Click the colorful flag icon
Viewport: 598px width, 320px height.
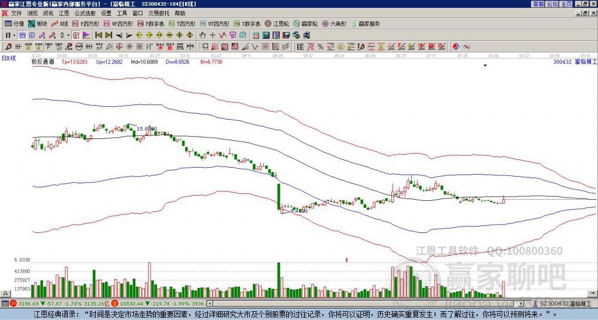[86, 36]
